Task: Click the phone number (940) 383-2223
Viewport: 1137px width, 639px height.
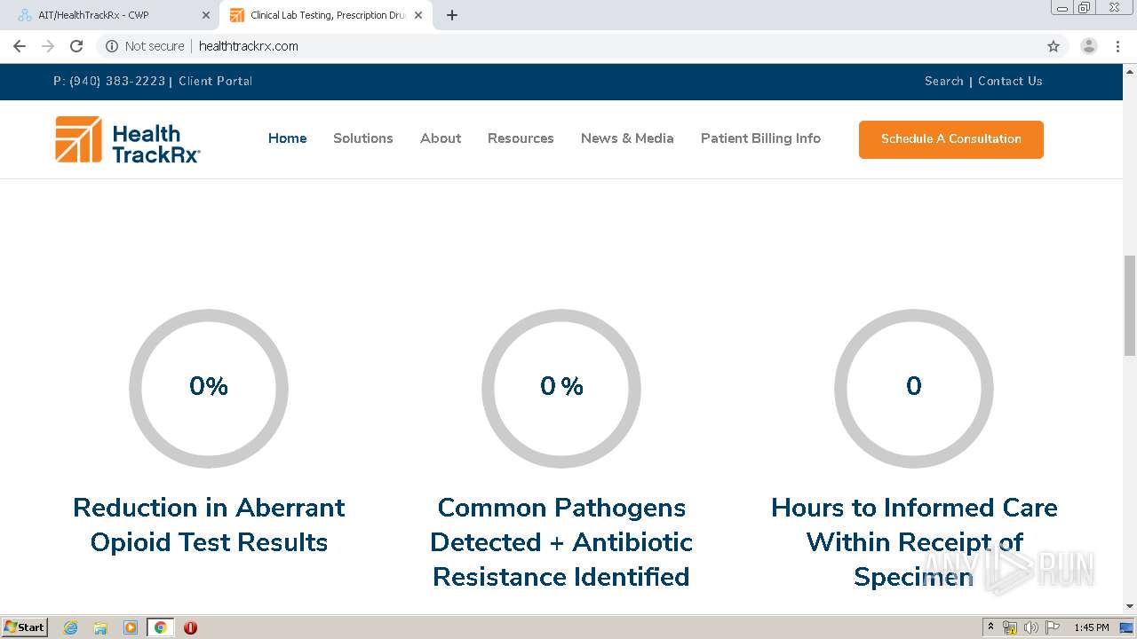Action: 117,81
